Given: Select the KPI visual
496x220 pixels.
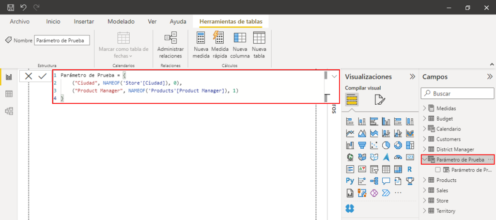Looking at the screenshot, I should coord(362,169).
